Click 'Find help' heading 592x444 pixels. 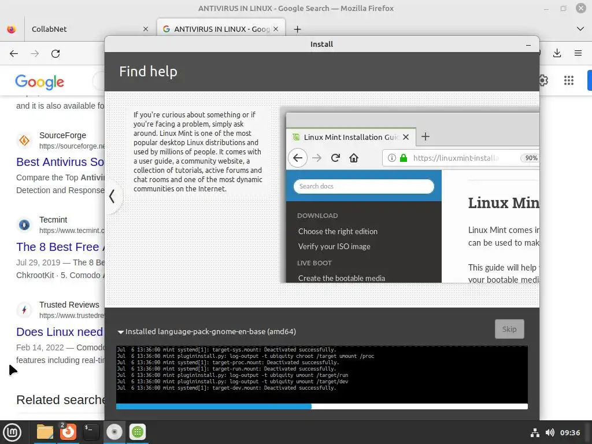148,71
